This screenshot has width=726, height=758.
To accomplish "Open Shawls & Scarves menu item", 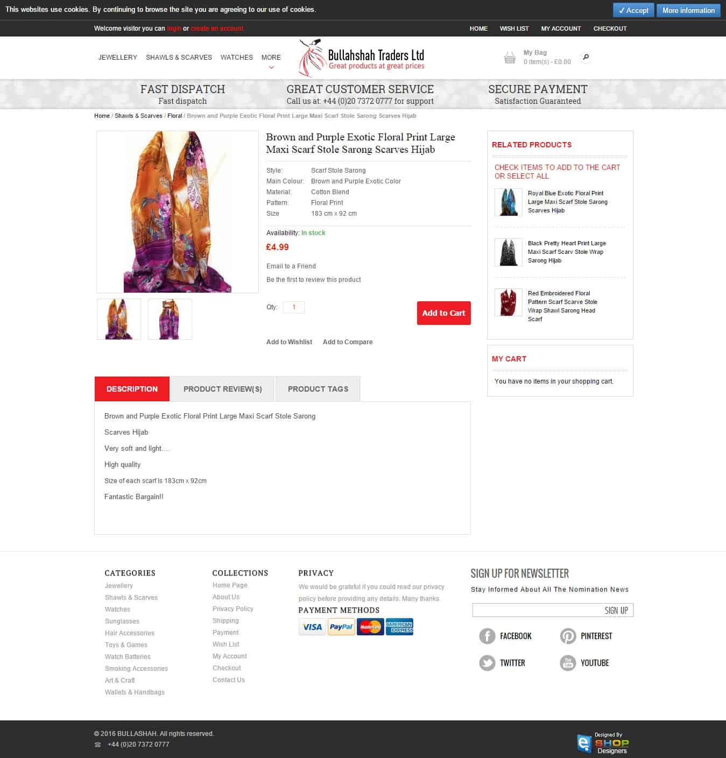I will [x=179, y=58].
